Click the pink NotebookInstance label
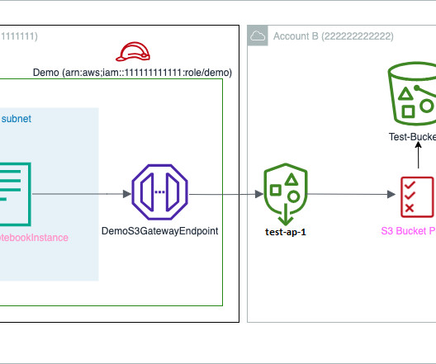Screen dimensions: 436x364 (34, 238)
